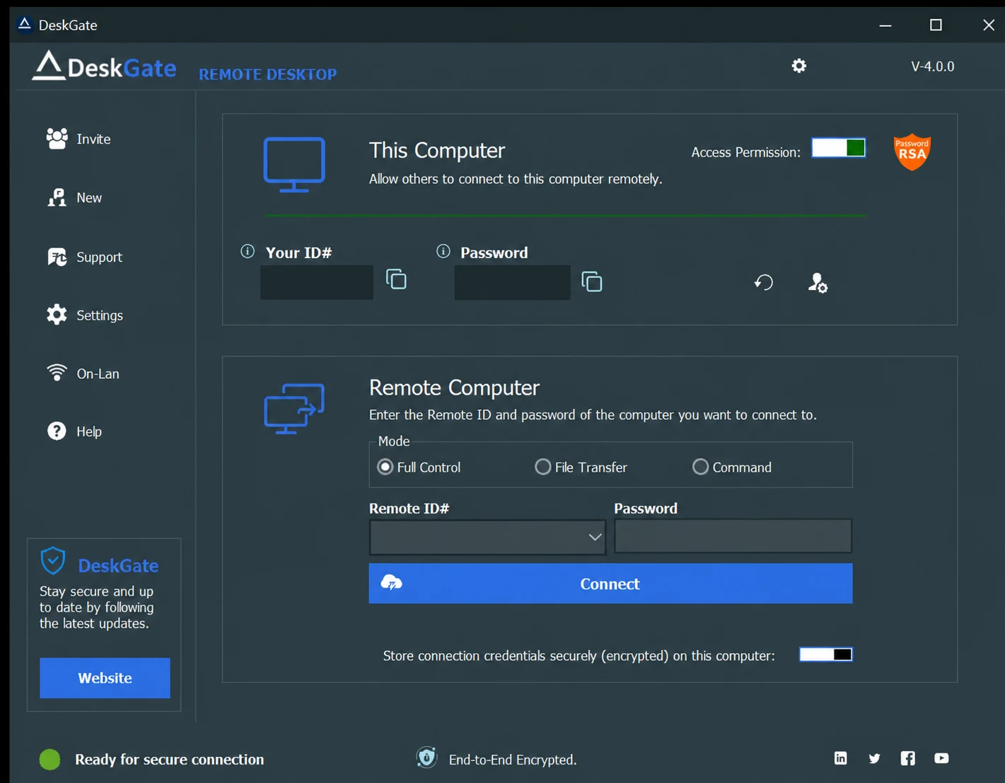Open DeskGate's Facebook page icon
The image size is (1005, 783).
907,758
